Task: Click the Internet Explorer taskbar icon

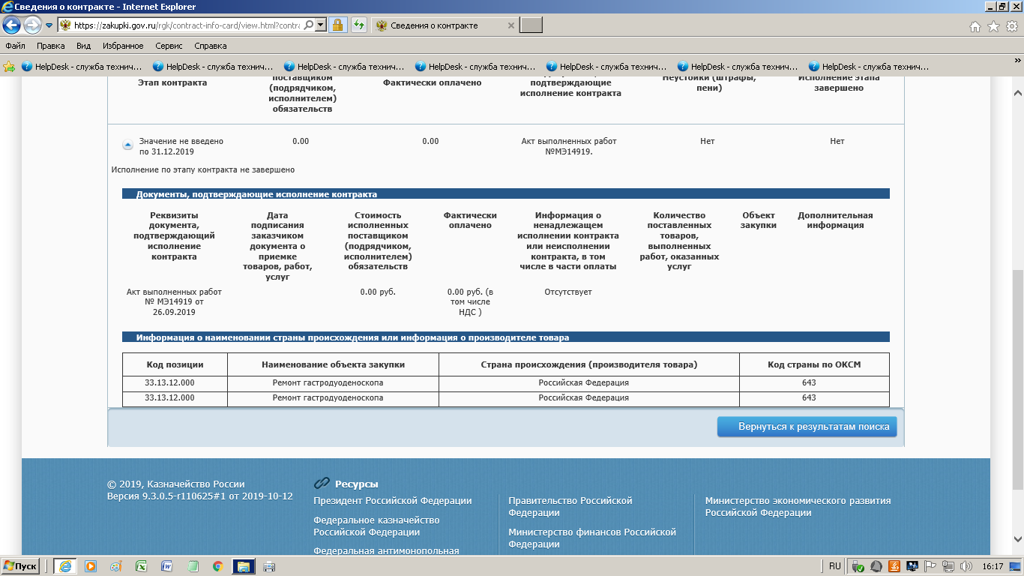Action: click(66, 566)
